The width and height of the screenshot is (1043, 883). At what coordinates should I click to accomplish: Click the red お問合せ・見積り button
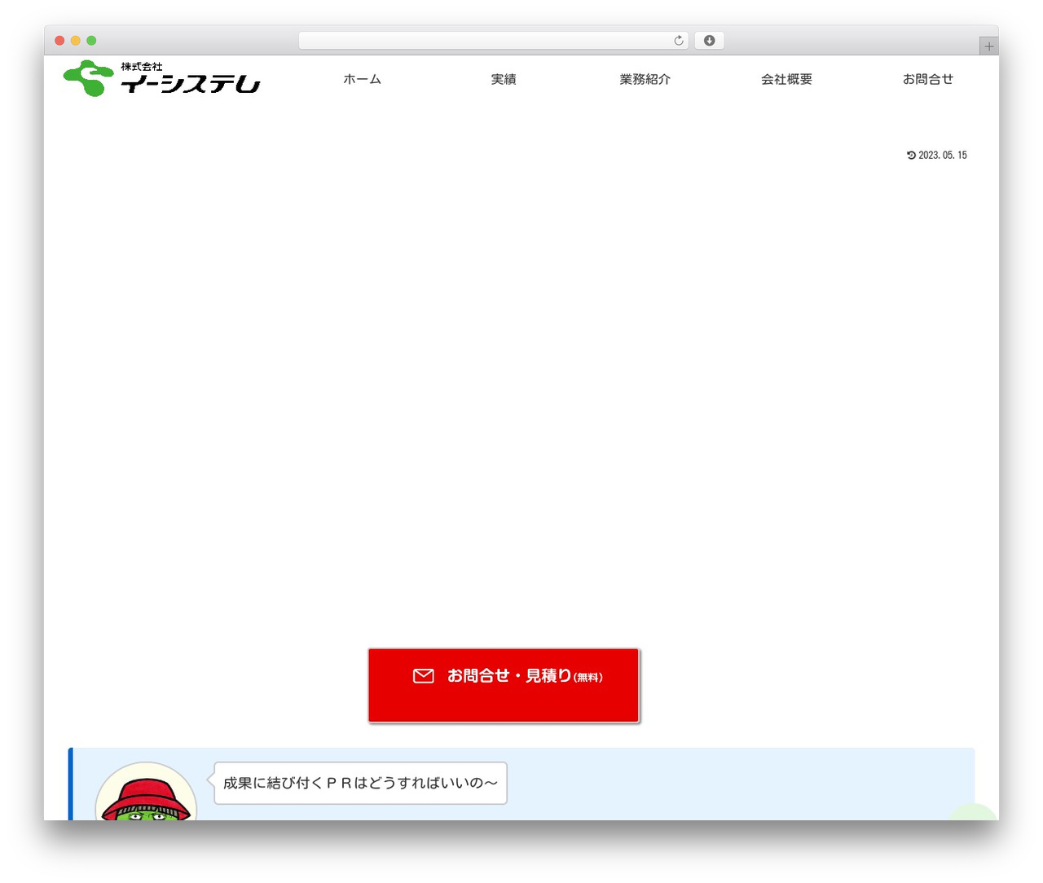pyautogui.click(x=504, y=685)
